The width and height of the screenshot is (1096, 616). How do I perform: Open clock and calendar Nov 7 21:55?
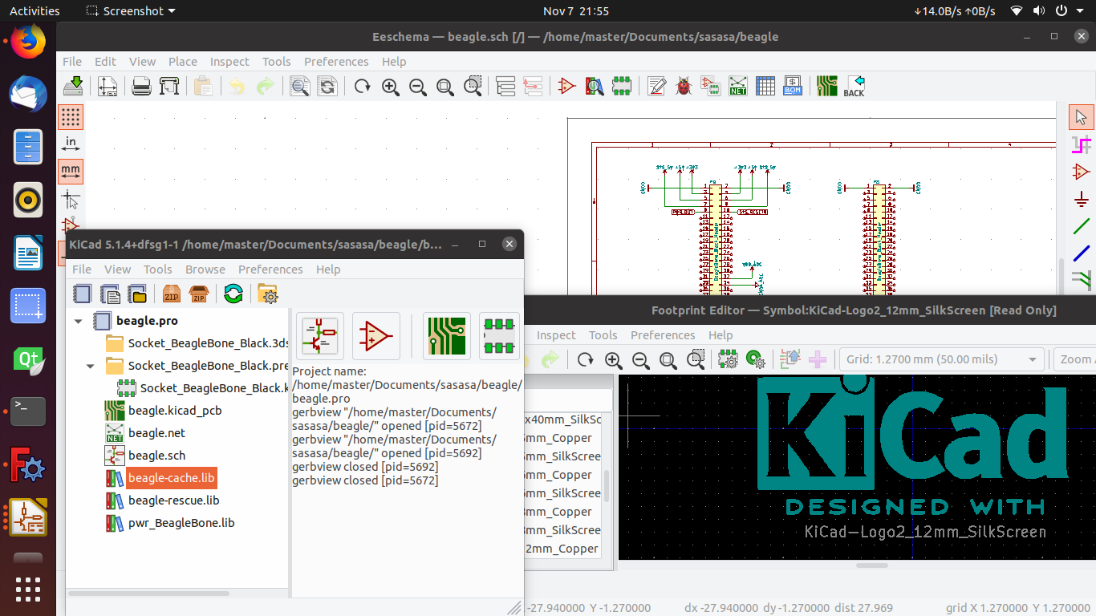(x=576, y=11)
